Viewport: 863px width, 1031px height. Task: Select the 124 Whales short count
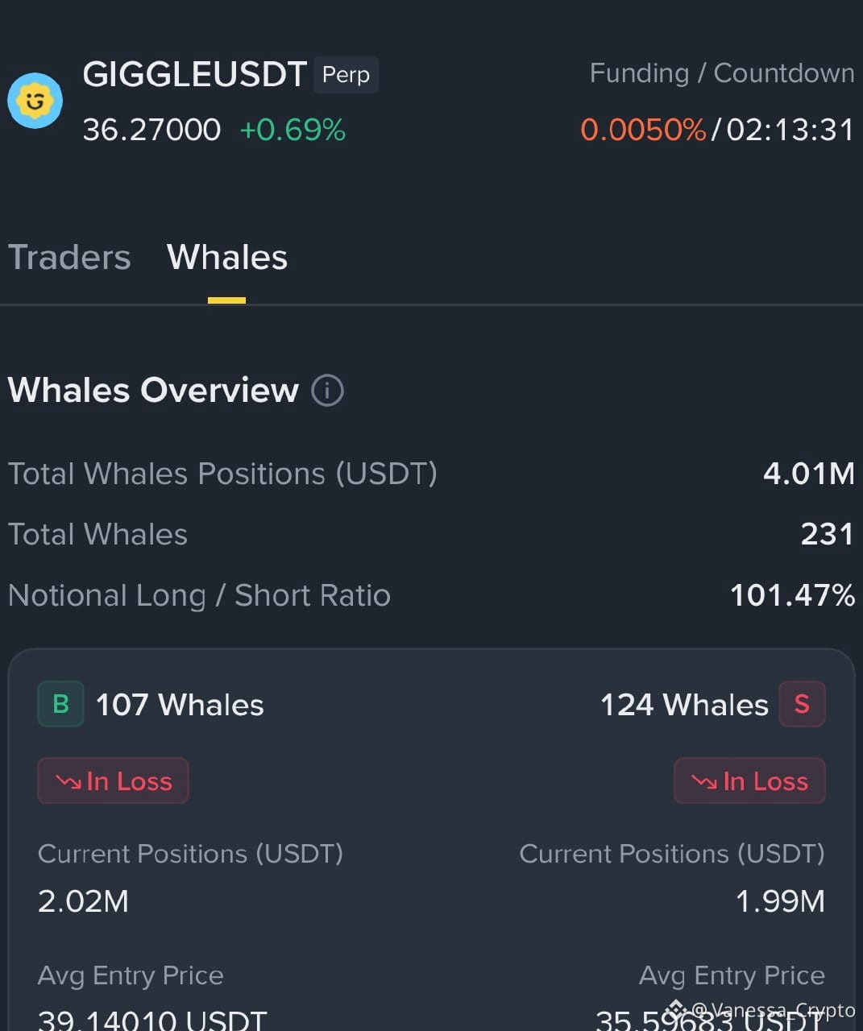point(684,705)
